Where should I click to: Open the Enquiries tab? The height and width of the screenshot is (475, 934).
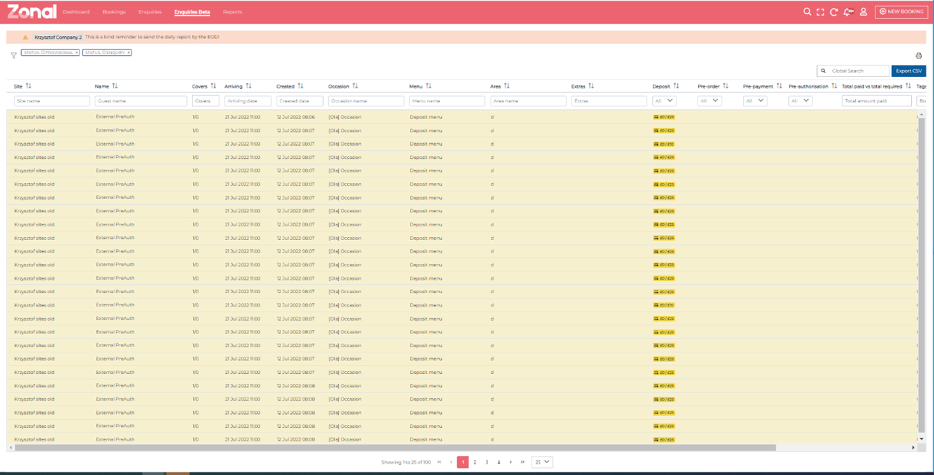click(150, 12)
